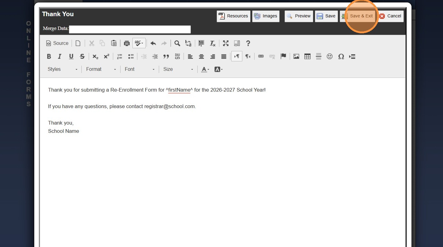Image resolution: width=443 pixels, height=247 pixels.
Task: Toggle underline formatting
Action: [x=71, y=56]
